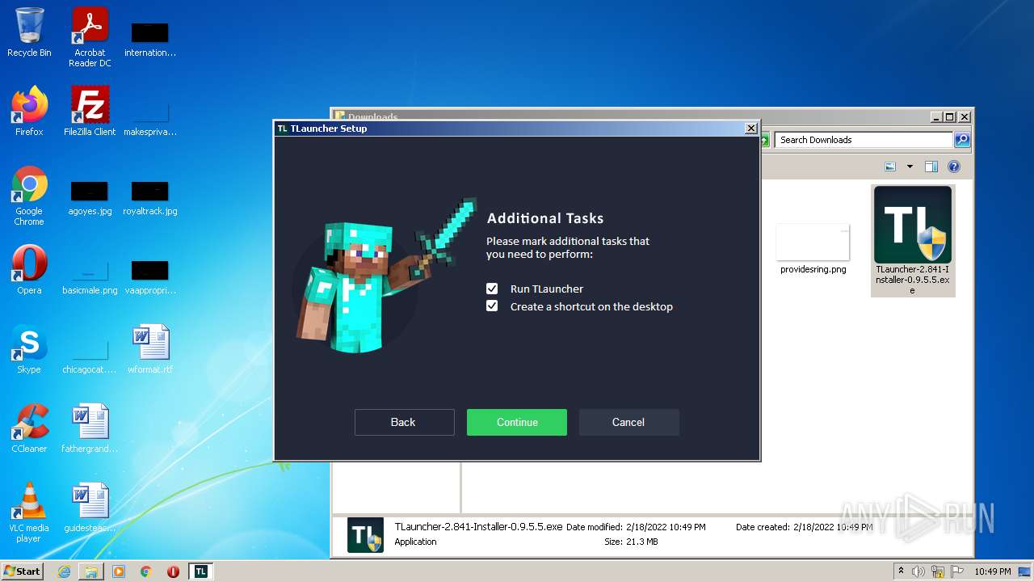1034x582 pixels.
Task: Cancel the TLauncher setup
Action: [x=628, y=422]
